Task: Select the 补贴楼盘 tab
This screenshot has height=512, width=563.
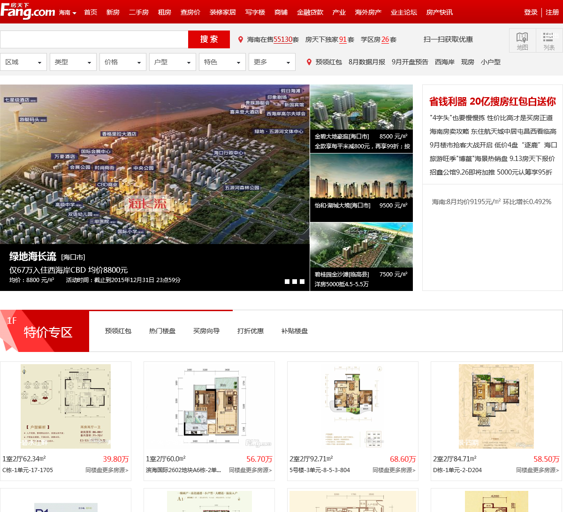Action: (x=295, y=331)
